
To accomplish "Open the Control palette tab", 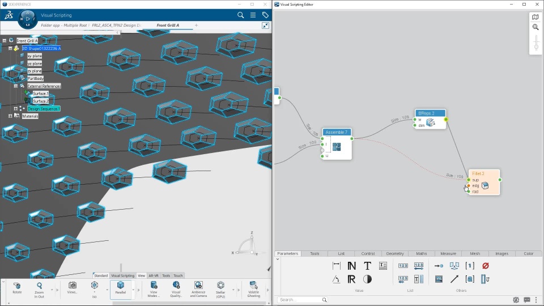I will (x=368, y=254).
